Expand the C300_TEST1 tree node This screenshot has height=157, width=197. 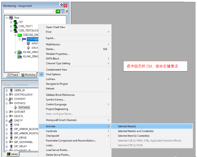pos(11,26)
